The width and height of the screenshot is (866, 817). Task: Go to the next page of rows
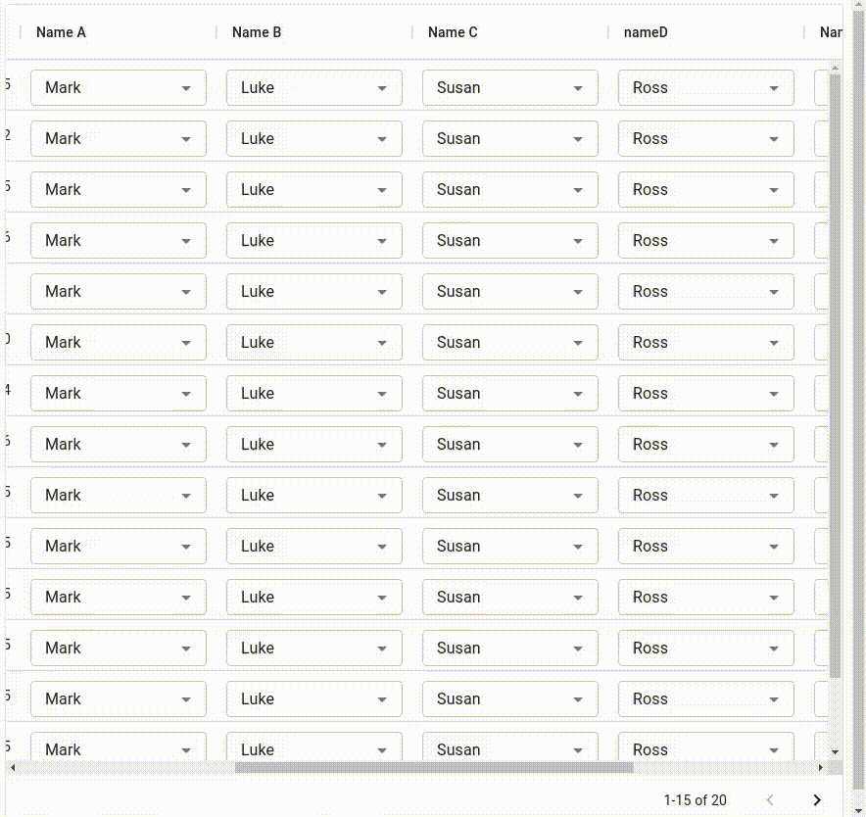point(817,800)
